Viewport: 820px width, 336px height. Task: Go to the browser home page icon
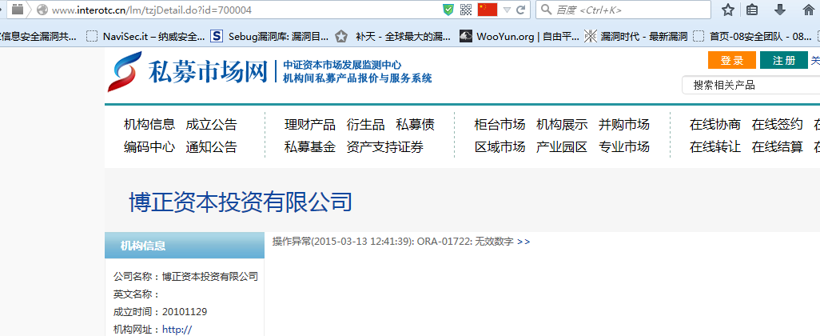808,10
